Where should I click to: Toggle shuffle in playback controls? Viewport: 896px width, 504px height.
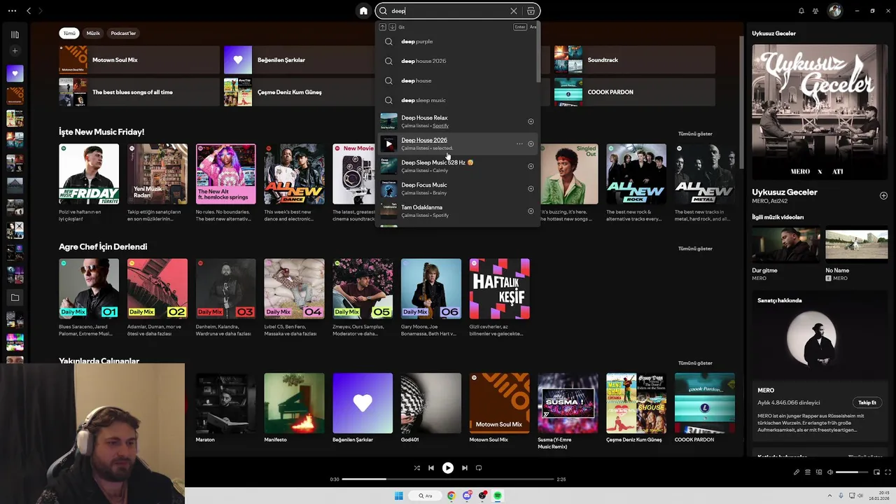pyautogui.click(x=417, y=468)
